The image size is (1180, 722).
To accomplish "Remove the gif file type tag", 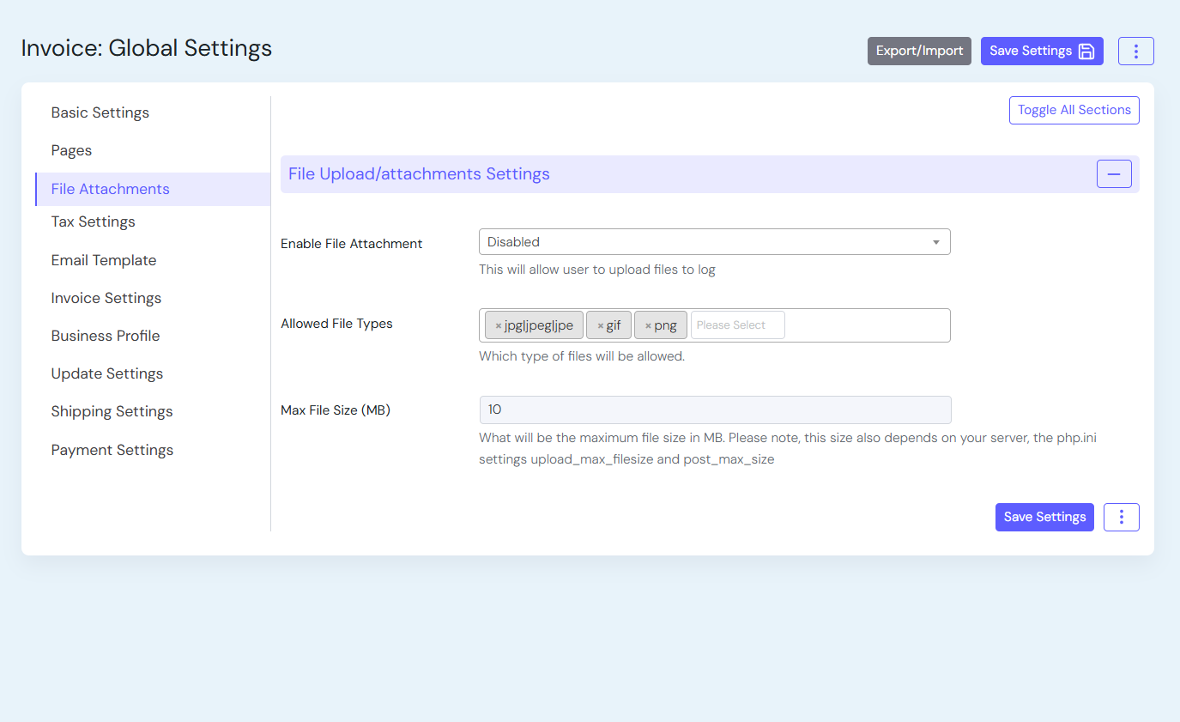I will 601,325.
